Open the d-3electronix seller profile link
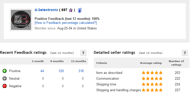 (x=46, y=10)
